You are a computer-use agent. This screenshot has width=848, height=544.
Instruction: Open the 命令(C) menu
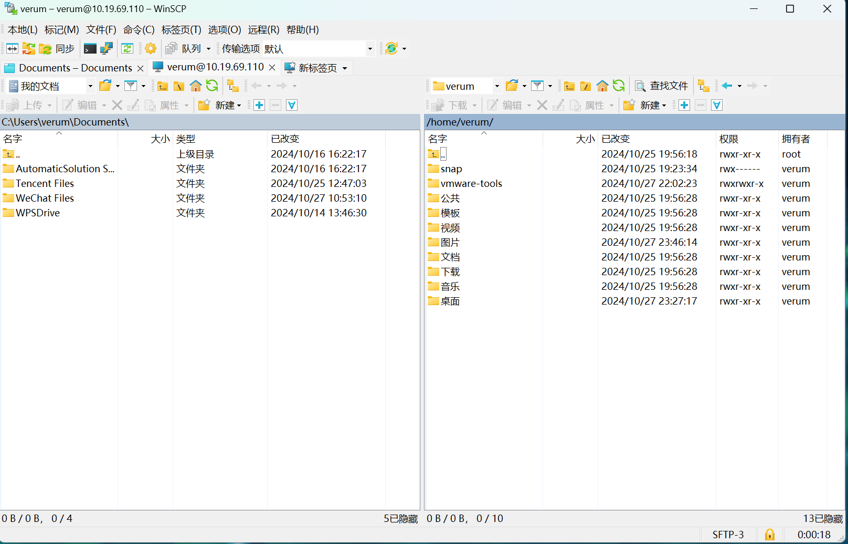pyautogui.click(x=139, y=30)
